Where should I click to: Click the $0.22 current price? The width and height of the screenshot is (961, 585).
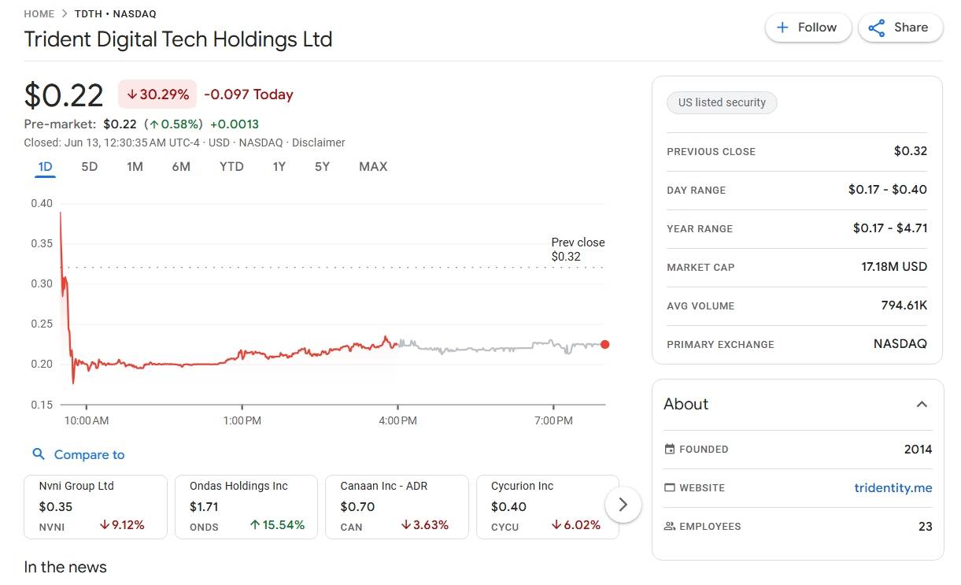[x=64, y=95]
